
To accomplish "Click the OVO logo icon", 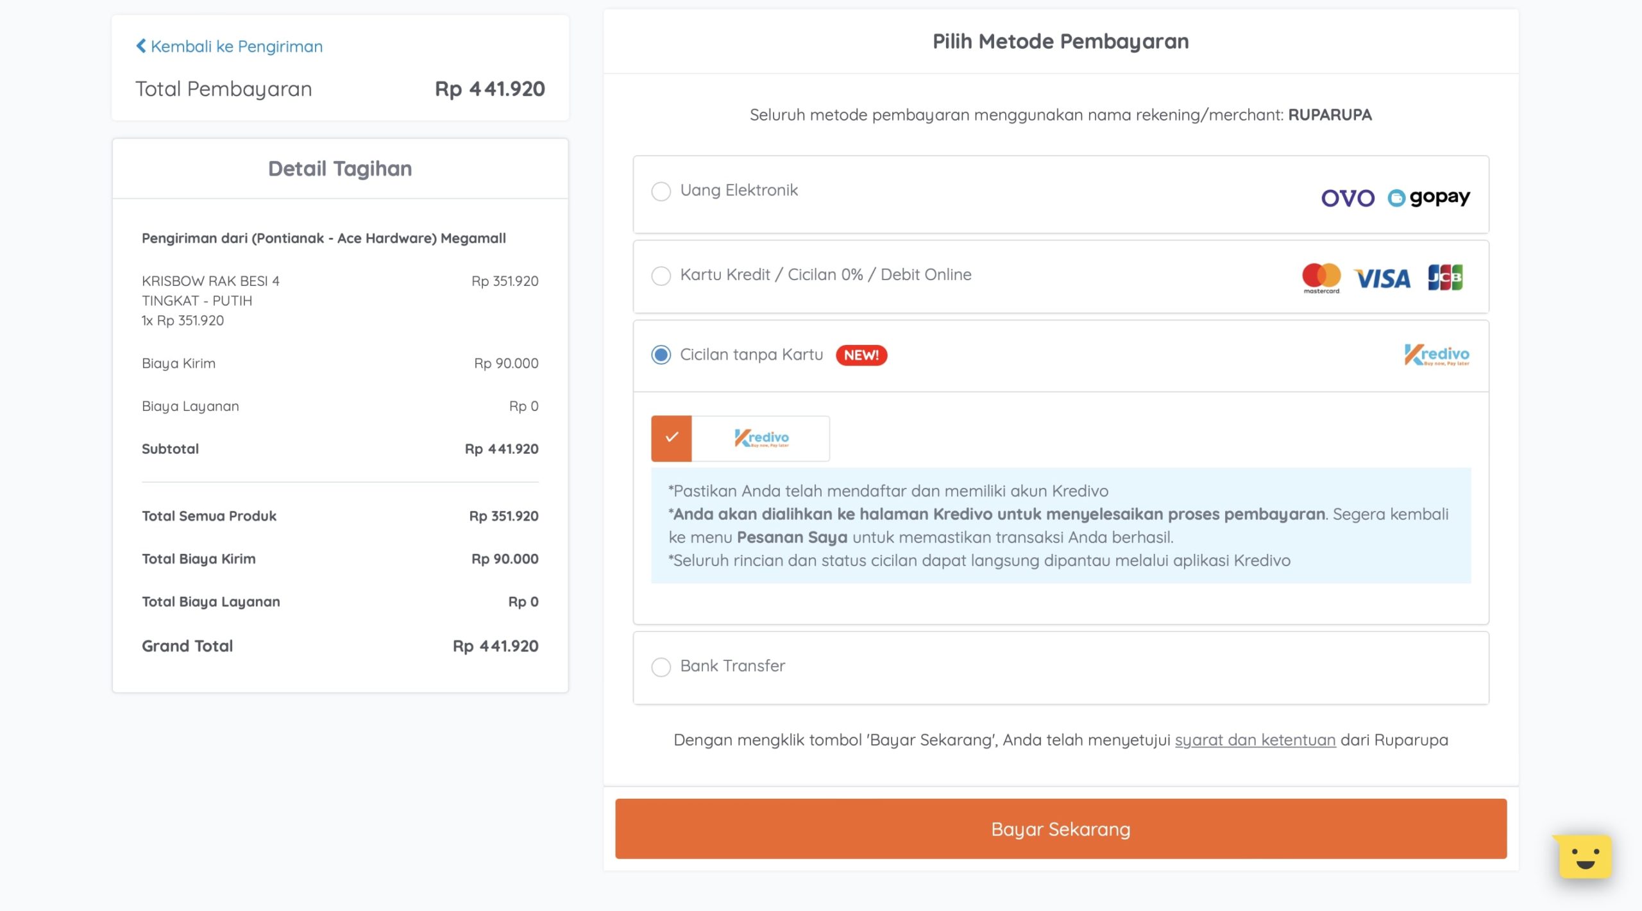I will 1348,197.
